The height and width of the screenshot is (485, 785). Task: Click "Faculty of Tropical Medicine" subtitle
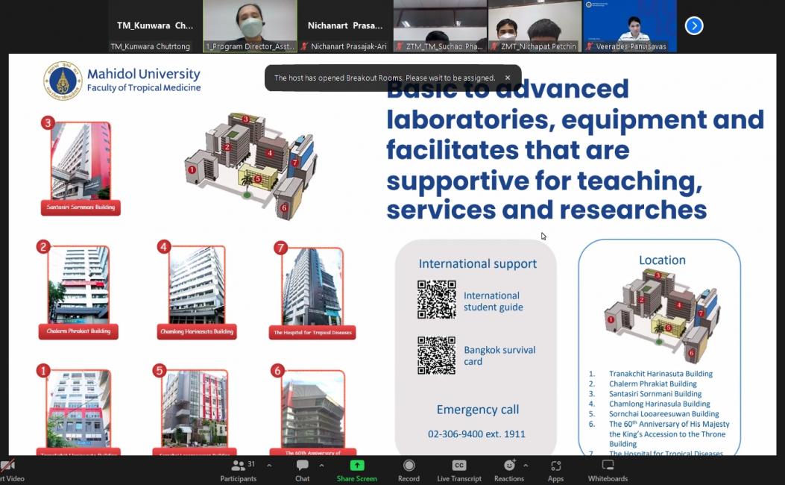coord(144,88)
